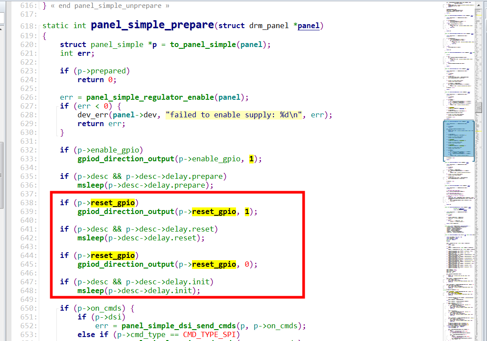Click CMD_TYPE_SPI constant
The height and width of the screenshot is (341, 487).
click(210, 335)
